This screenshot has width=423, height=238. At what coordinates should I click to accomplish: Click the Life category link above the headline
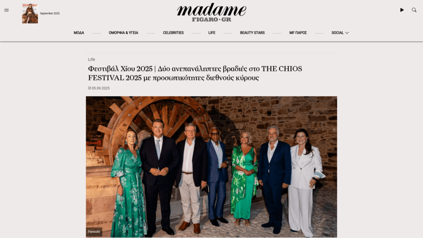pos(91,59)
